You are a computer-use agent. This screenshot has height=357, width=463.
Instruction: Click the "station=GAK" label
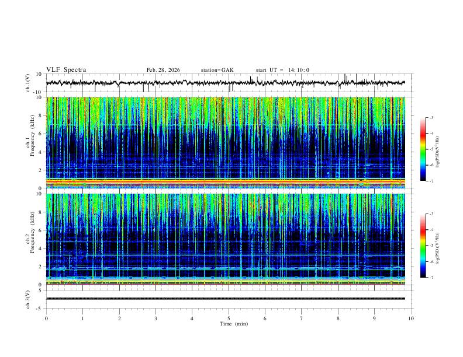coord(217,70)
